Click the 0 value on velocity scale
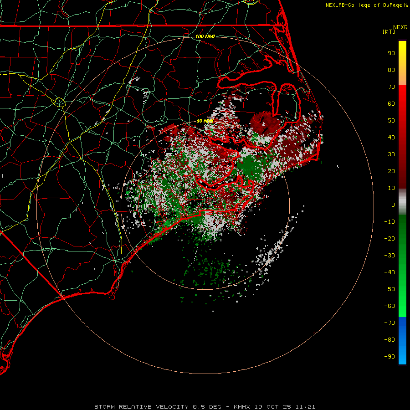The width and height of the screenshot is (410, 410). pos(393,205)
